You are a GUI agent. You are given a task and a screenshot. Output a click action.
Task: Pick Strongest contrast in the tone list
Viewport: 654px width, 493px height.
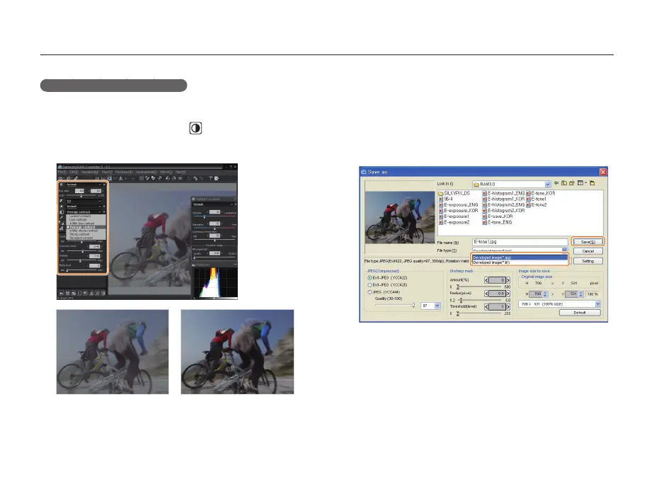click(x=86, y=238)
